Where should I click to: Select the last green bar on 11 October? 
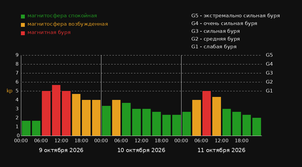[257, 127]
